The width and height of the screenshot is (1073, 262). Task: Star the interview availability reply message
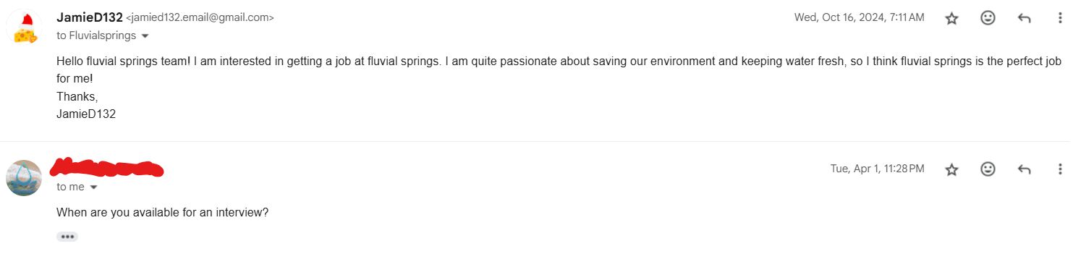952,169
